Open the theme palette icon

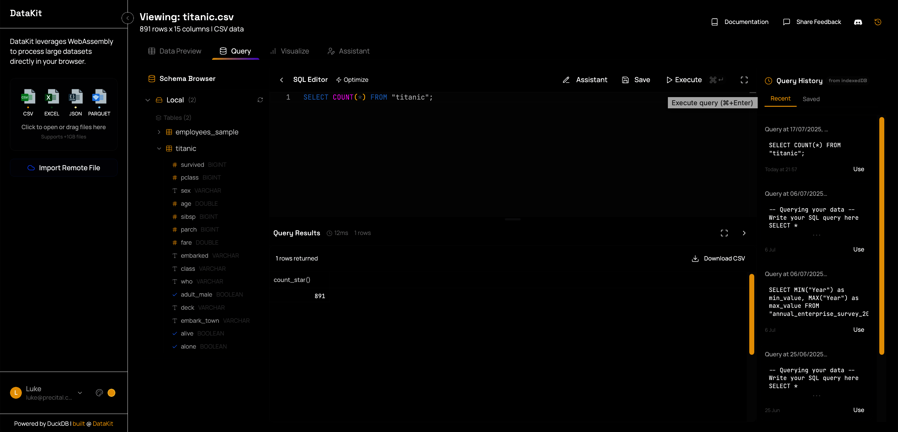click(99, 393)
